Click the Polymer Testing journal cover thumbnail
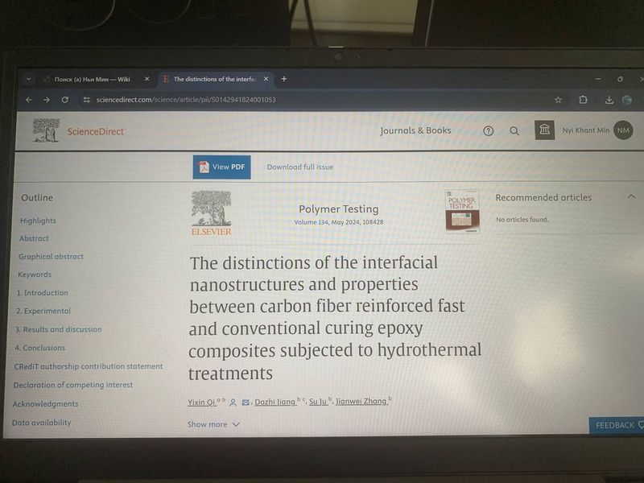 click(x=462, y=211)
